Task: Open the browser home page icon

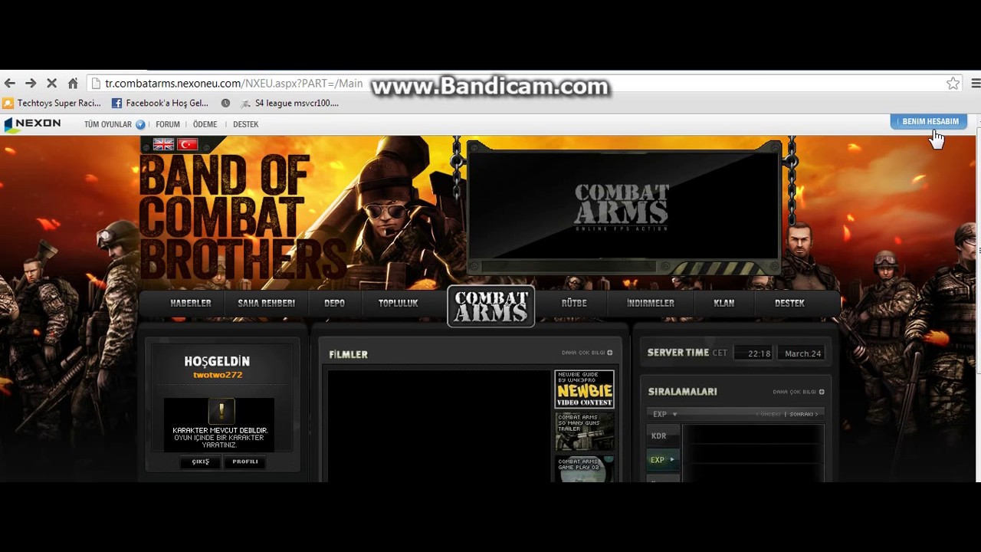Action: coord(73,84)
